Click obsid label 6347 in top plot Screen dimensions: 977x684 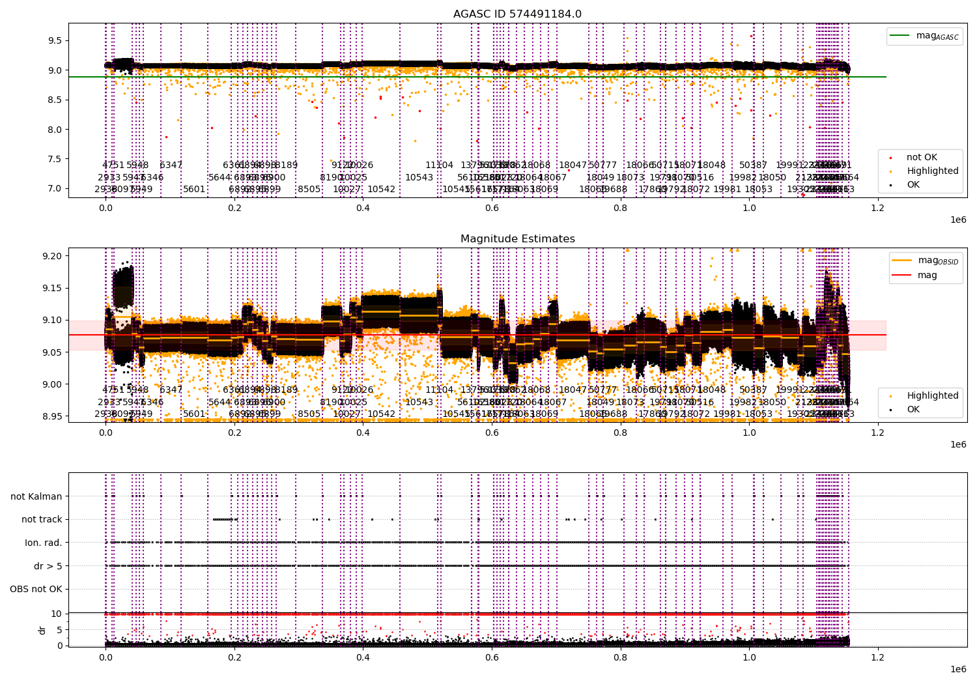click(171, 165)
